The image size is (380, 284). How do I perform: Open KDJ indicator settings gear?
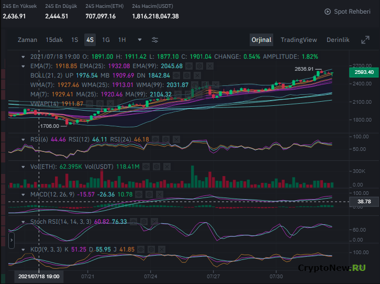(151, 249)
